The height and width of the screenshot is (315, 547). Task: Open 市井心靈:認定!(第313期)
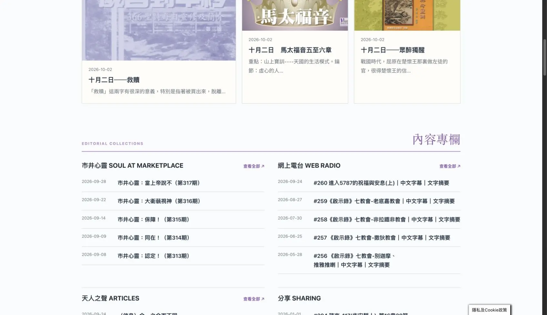click(x=154, y=256)
